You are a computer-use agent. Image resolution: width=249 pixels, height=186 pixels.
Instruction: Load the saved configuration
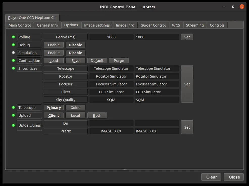point(54,60)
